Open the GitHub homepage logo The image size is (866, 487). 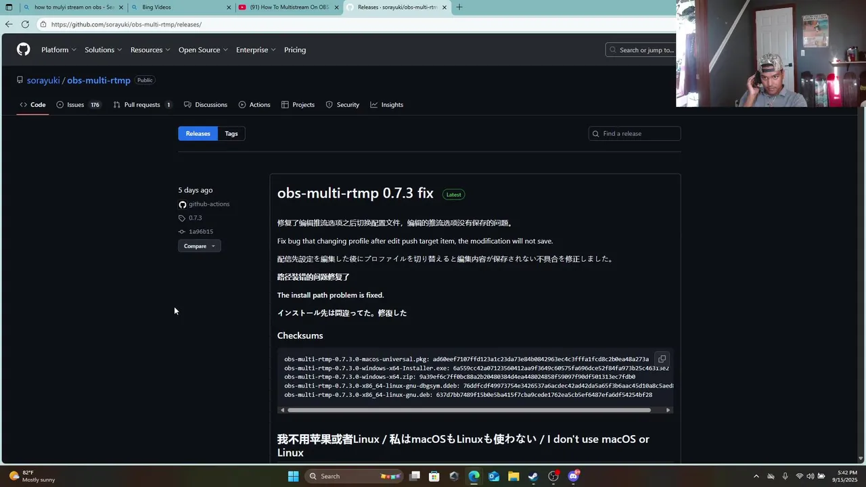pos(24,49)
